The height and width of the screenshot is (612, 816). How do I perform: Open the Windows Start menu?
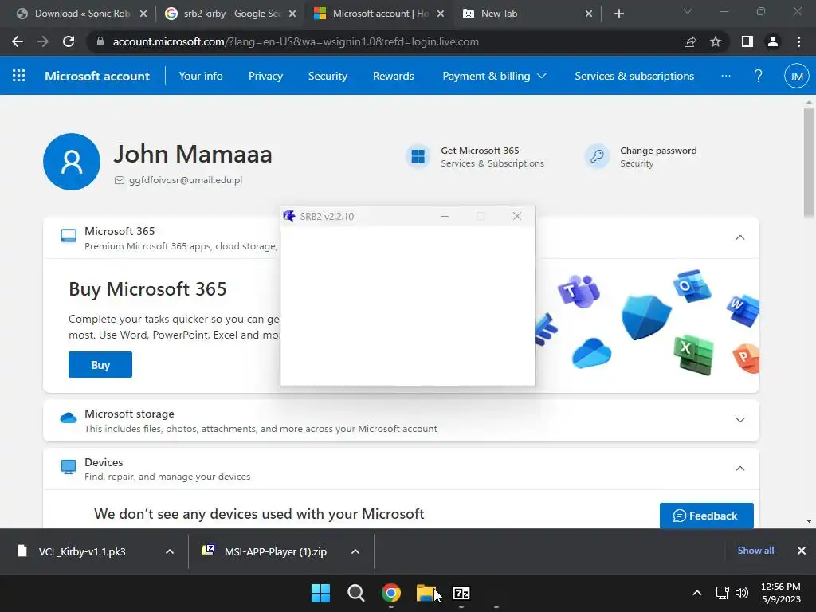[x=320, y=593]
